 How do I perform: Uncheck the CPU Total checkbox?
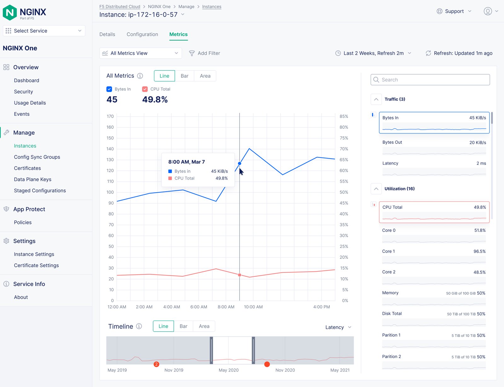click(x=145, y=89)
